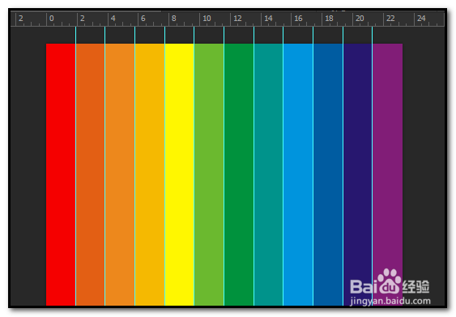Pick the bright yellow stripe
The width and height of the screenshot is (456, 317).
[180, 175]
